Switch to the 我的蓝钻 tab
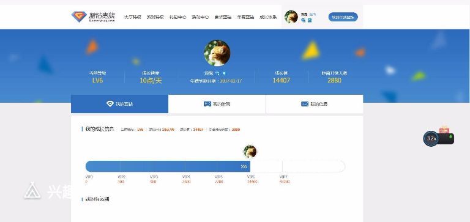The width and height of the screenshot is (470, 222). tap(119, 104)
